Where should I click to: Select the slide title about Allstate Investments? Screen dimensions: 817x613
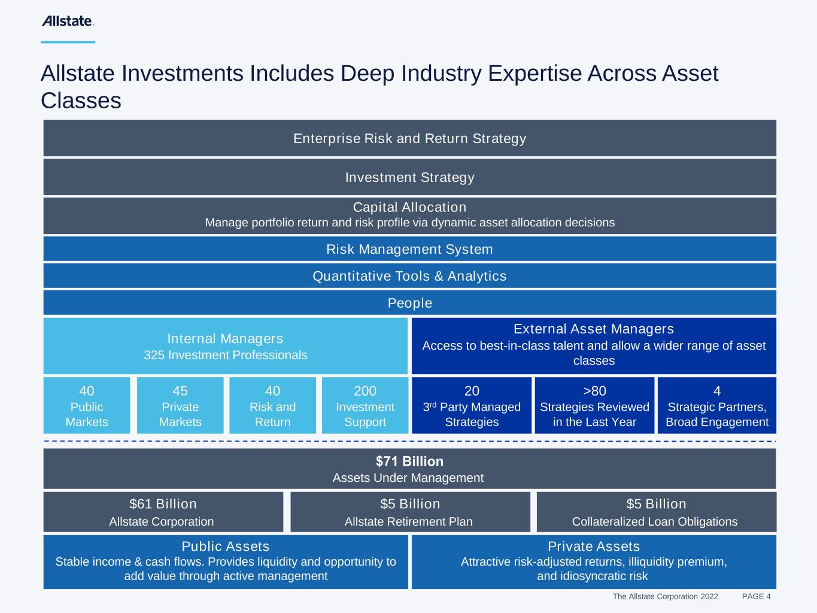[x=379, y=87]
